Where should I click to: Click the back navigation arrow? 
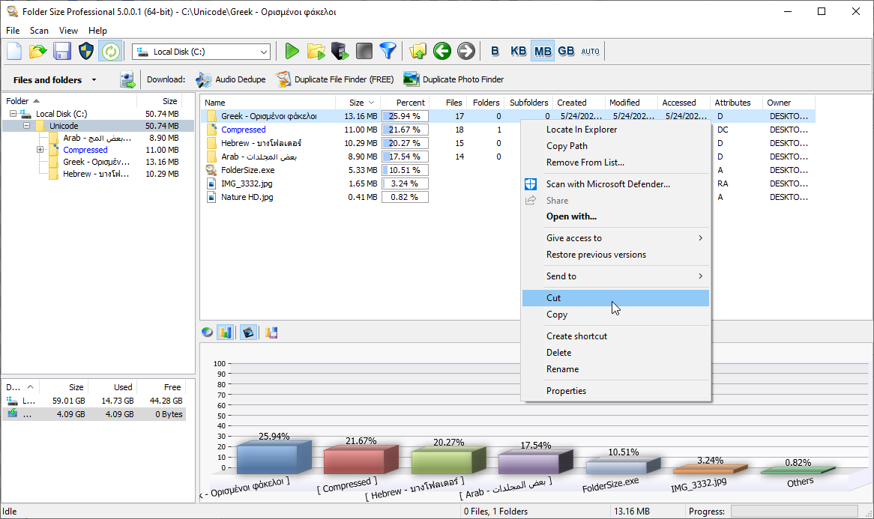[x=442, y=50]
